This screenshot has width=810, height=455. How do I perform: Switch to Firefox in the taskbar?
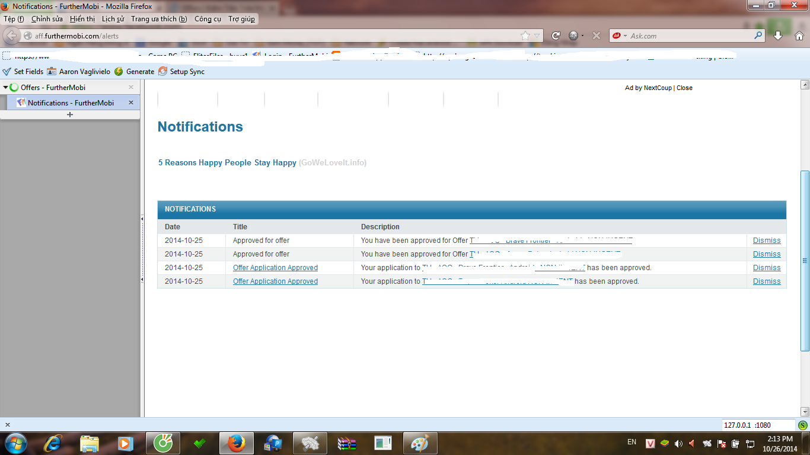click(x=236, y=443)
